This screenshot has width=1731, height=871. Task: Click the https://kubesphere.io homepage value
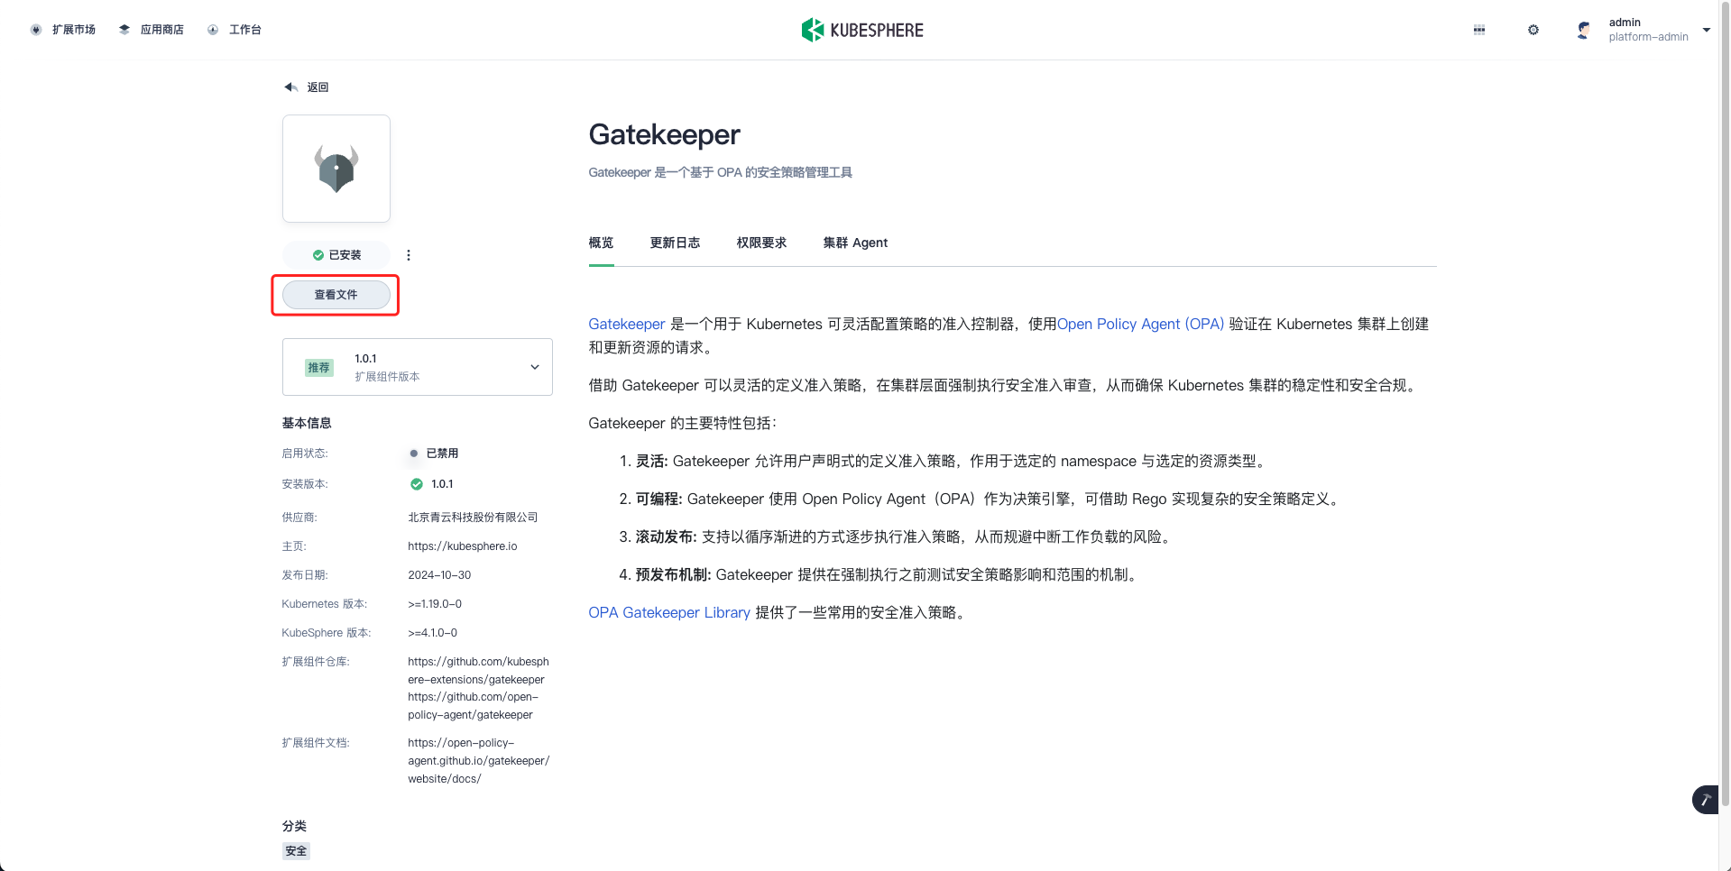pyautogui.click(x=462, y=546)
